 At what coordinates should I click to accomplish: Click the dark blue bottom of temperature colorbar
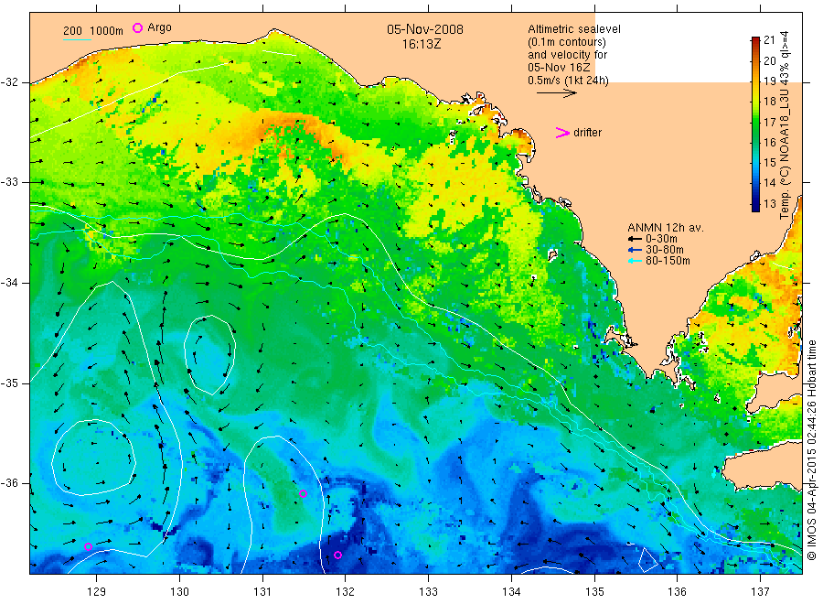pyautogui.click(x=755, y=207)
